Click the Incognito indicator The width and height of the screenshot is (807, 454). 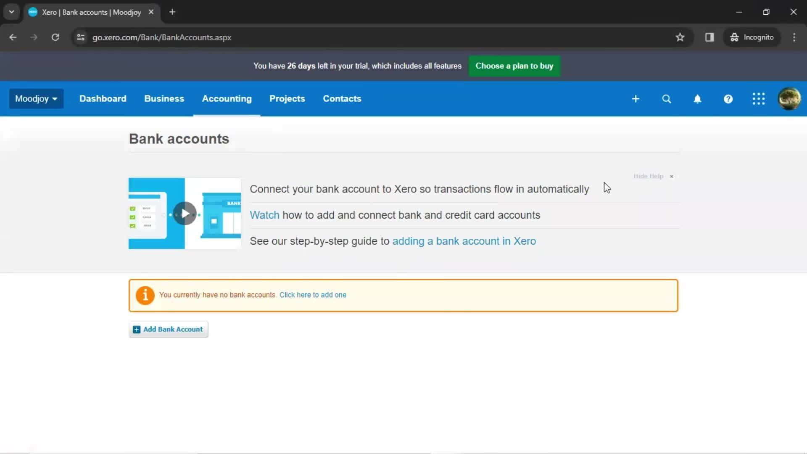(x=752, y=37)
